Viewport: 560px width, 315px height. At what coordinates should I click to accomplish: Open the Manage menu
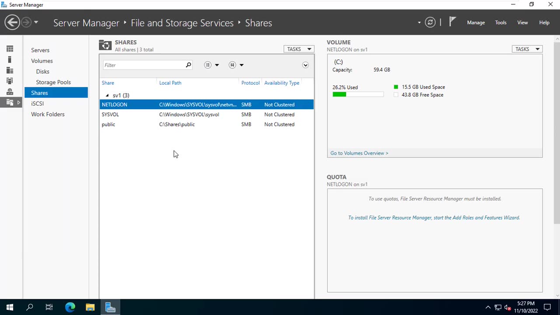pyautogui.click(x=476, y=23)
